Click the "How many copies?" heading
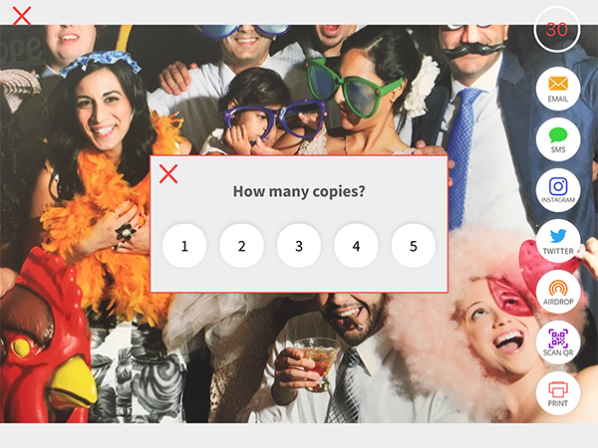The image size is (598, 448). pos(299,191)
